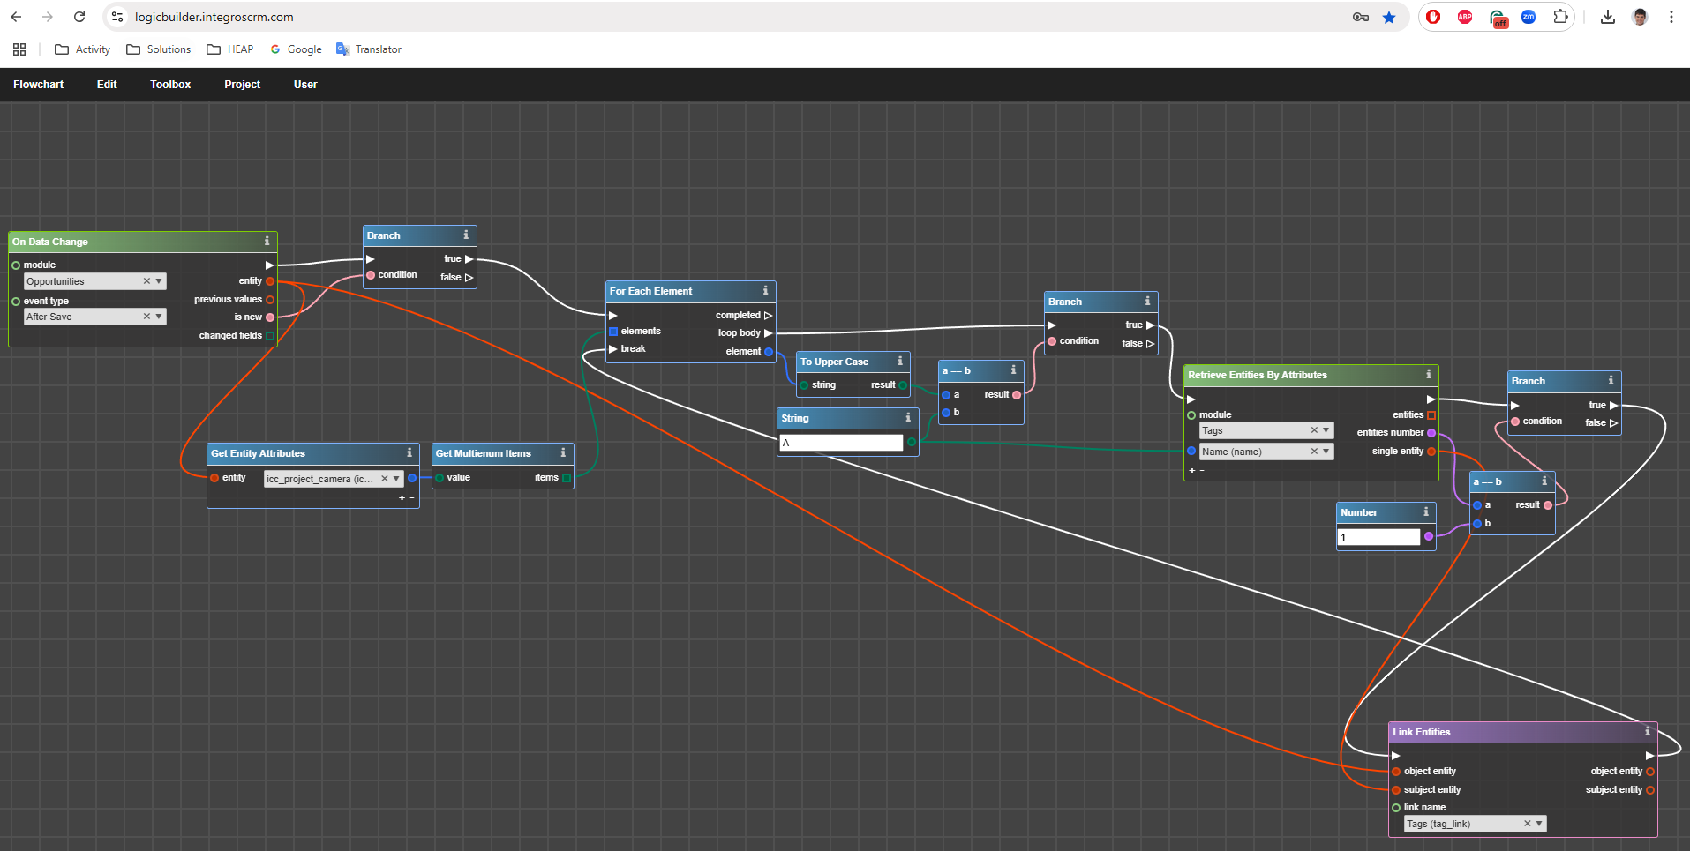Viewport: 1690px width, 851px height.
Task: Show info for For Each Element node
Action: coord(765,290)
